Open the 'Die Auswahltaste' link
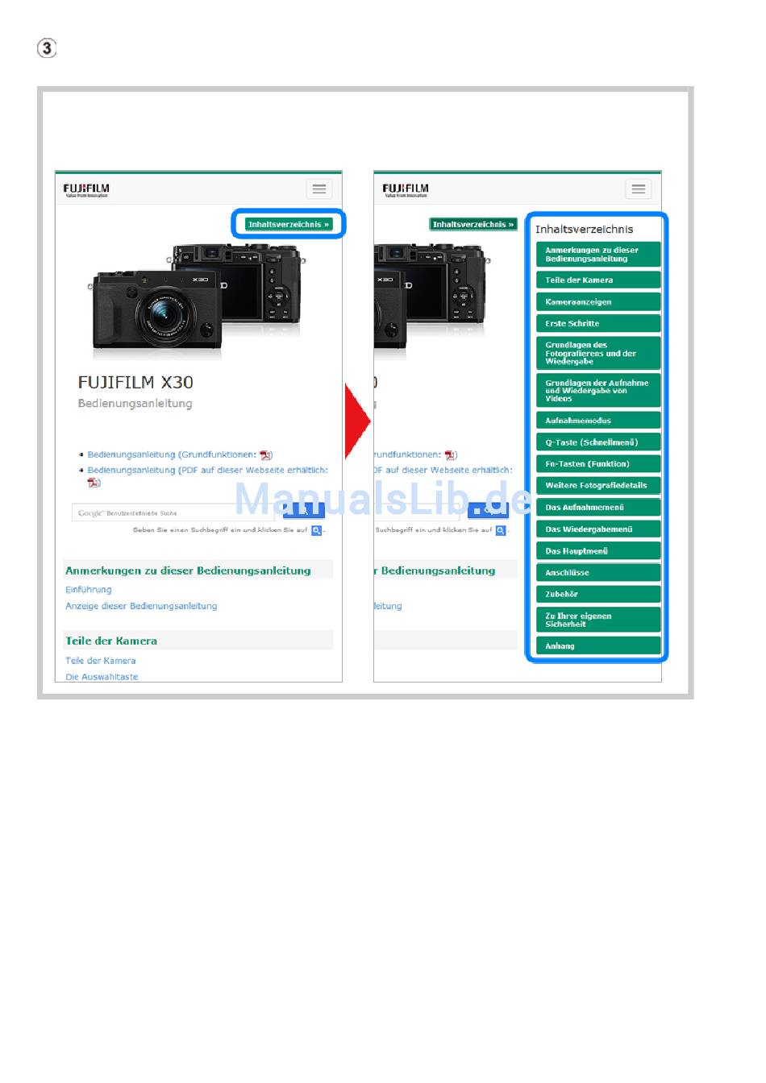The image size is (766, 1083). tap(102, 677)
